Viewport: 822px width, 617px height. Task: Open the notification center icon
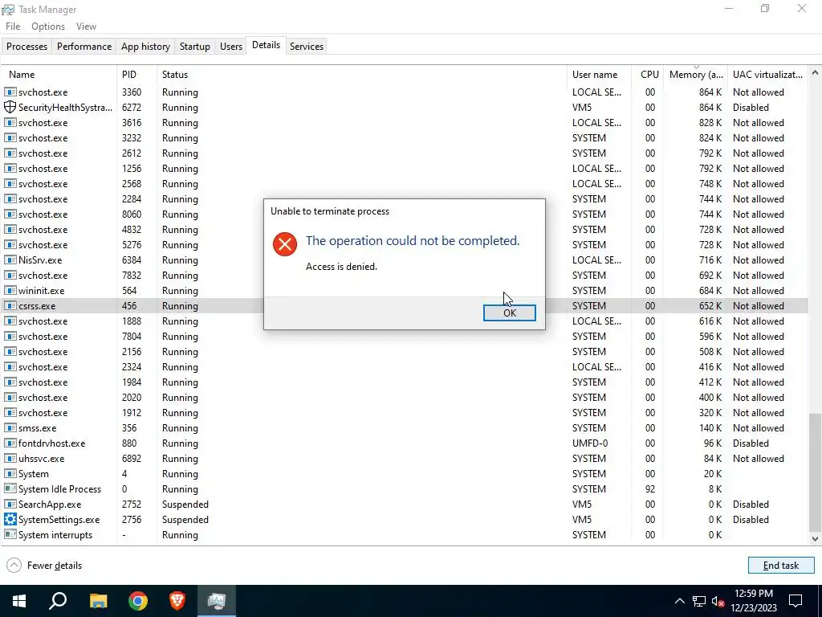796,601
